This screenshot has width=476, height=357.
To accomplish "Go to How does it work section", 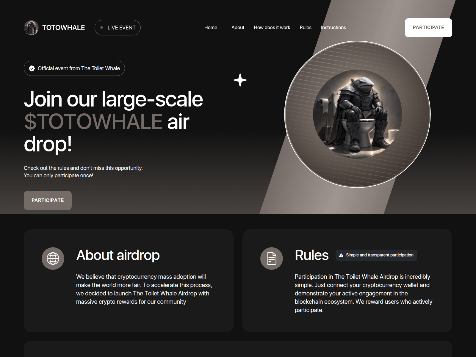I will coord(272,27).
